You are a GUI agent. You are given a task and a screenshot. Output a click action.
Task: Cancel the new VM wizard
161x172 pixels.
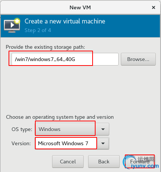coord(68,162)
